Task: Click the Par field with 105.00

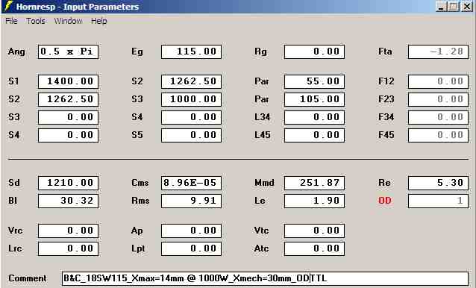Action: 315,99
